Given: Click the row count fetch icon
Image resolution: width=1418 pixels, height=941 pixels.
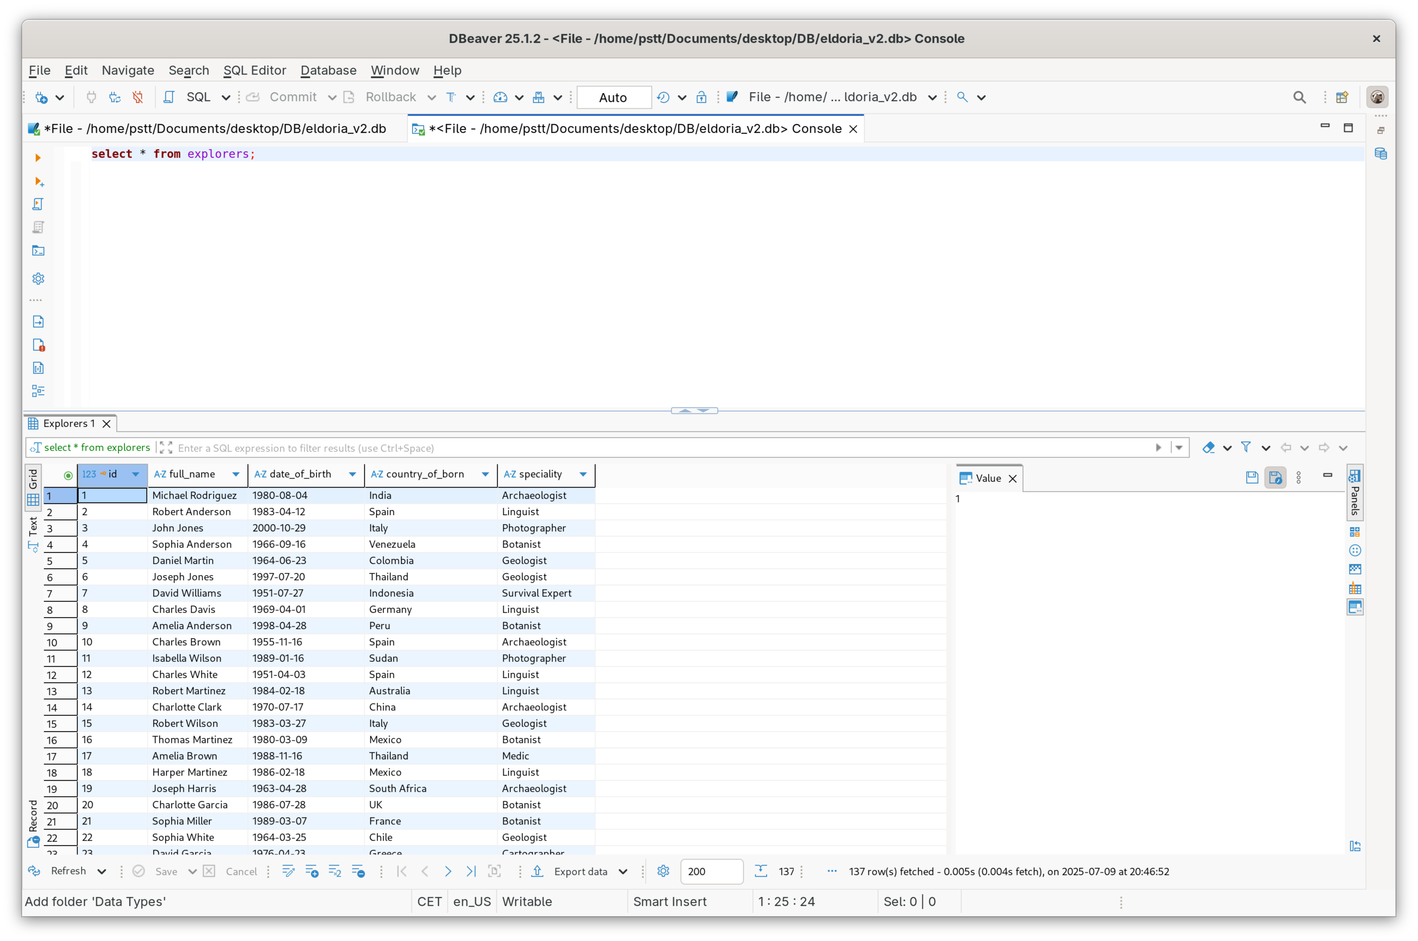Looking at the screenshot, I should pyautogui.click(x=760, y=872).
